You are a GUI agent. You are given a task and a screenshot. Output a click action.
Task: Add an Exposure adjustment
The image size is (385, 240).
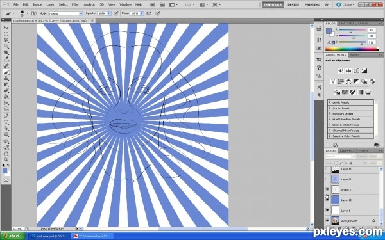[x=364, y=71]
